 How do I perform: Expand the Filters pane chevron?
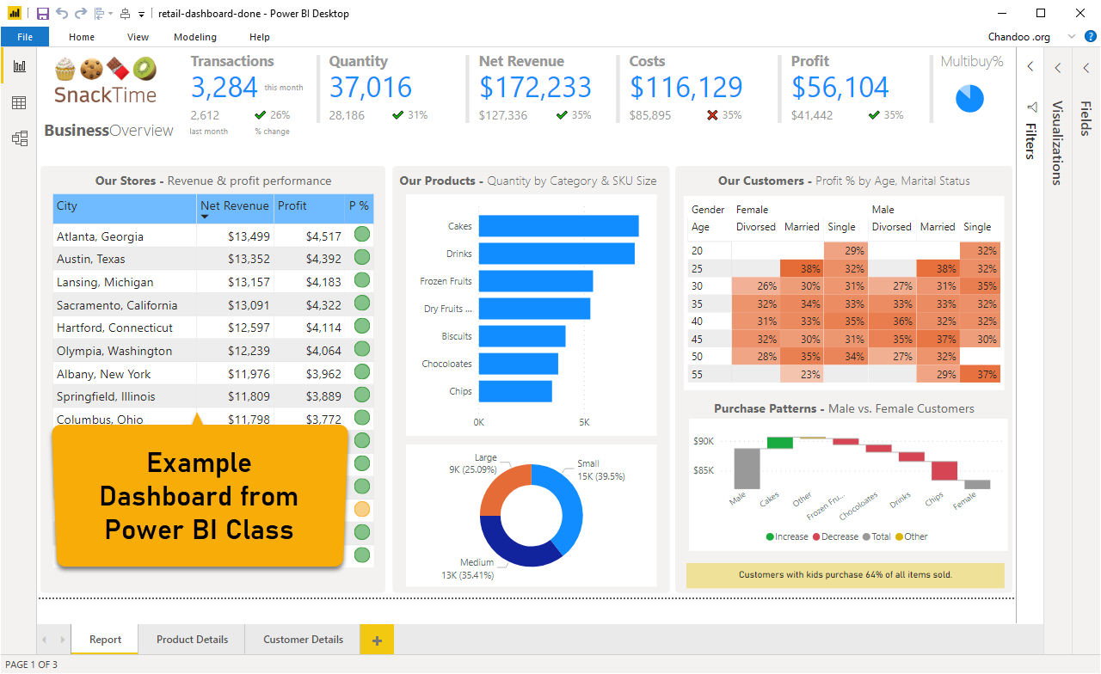[x=1031, y=68]
